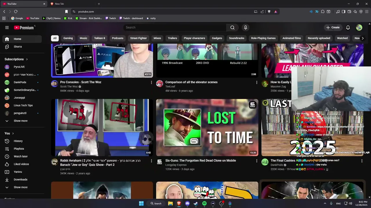
Task: Open video title Pro Consoles - Scott The Woz
Action: 81,82
